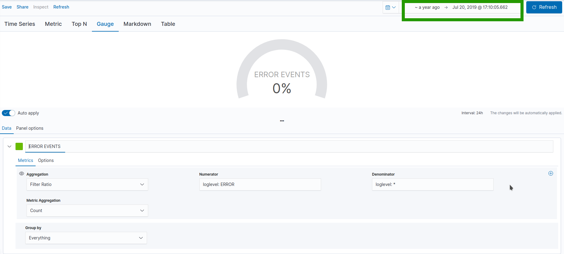
Task: Collapse the ERROR EVENTS series chevron
Action: point(9,146)
